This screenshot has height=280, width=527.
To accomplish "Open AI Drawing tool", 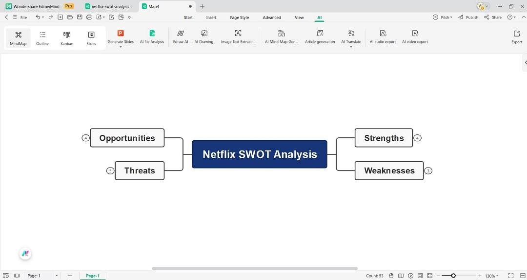I will (204, 37).
